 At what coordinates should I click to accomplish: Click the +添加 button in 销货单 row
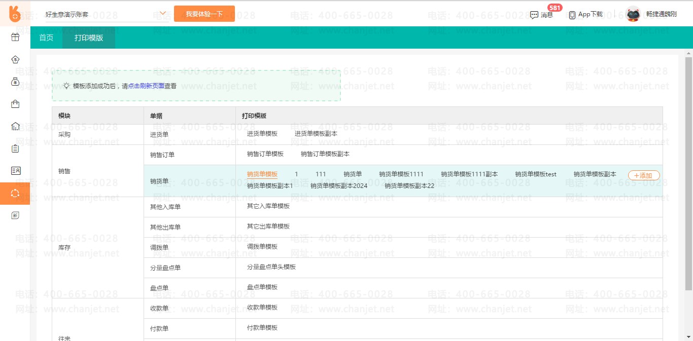(643, 175)
